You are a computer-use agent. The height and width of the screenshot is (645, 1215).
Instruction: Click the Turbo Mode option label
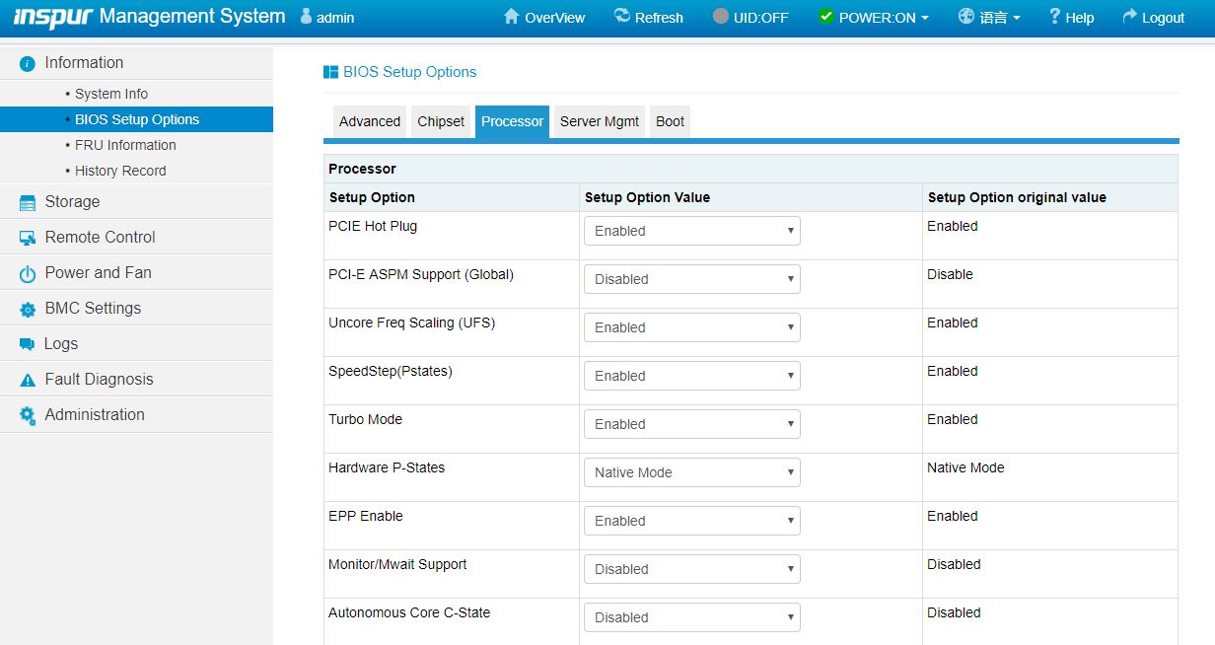coord(365,419)
